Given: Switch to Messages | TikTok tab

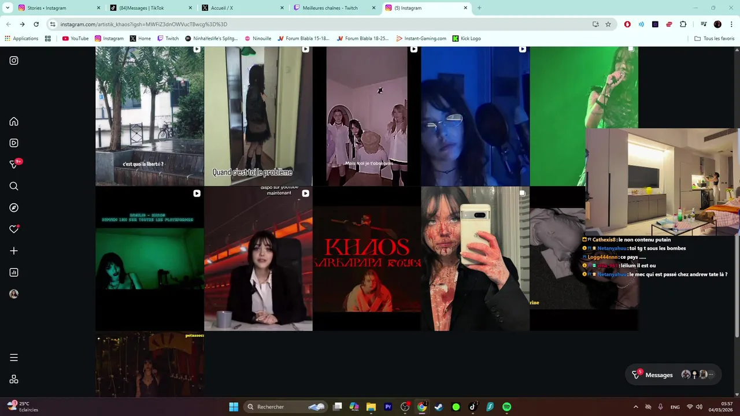Looking at the screenshot, I should 151,8.
